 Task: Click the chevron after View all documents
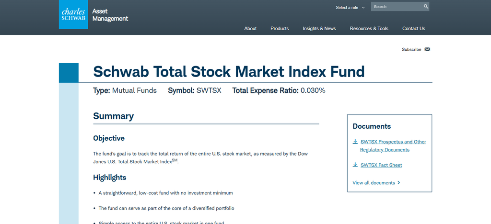click(x=398, y=183)
